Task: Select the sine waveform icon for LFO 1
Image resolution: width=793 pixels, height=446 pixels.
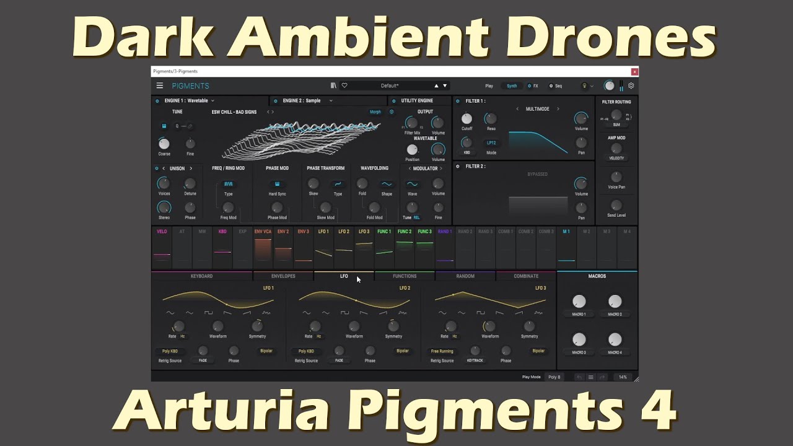Action: 170,313
